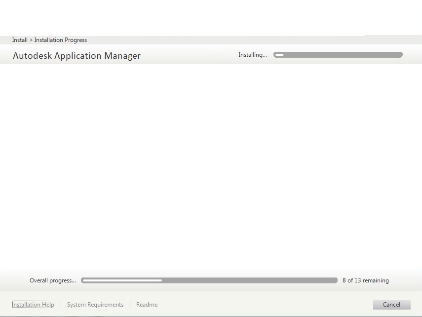422x317 pixels.
Task: Open the Readme link
Action: (x=147, y=305)
